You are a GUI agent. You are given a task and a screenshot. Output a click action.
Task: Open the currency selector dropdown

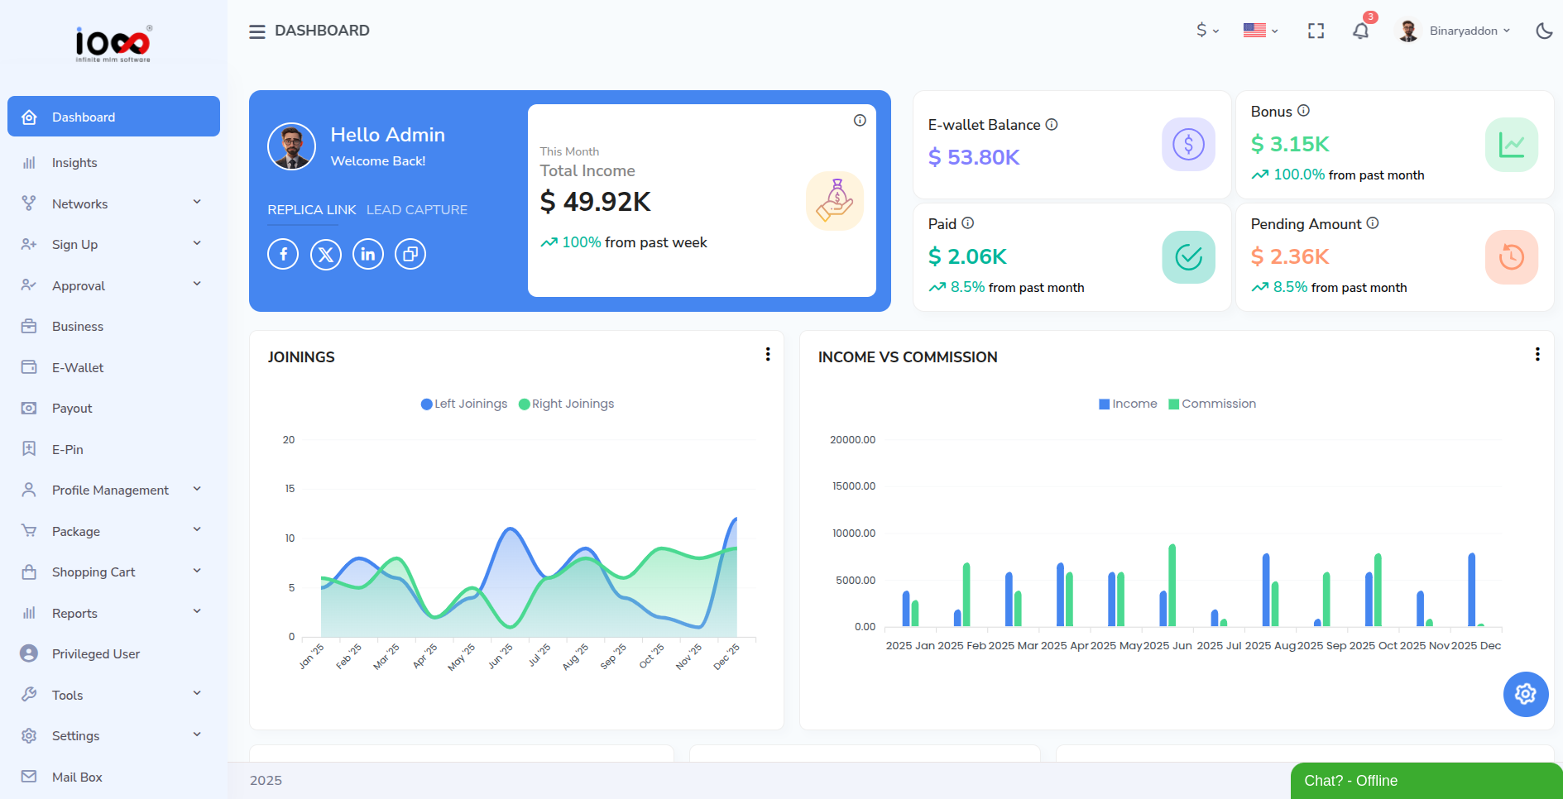(x=1207, y=31)
